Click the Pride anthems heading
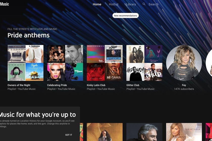 29,35
